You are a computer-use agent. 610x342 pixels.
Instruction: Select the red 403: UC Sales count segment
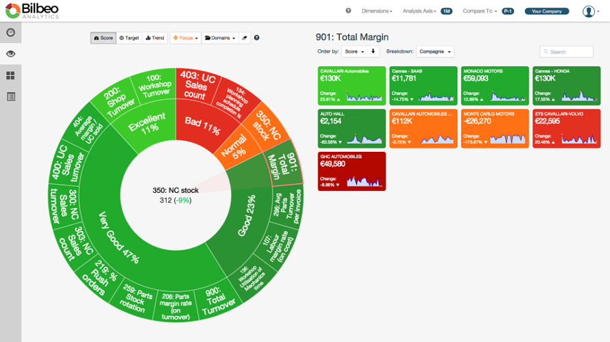coord(198,85)
